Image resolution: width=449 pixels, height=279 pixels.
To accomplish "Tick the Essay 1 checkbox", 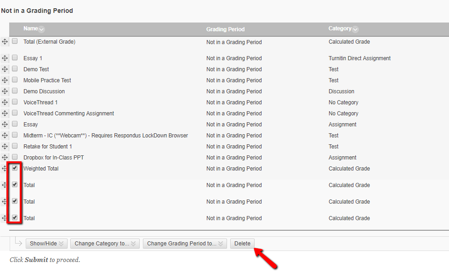I will pyautogui.click(x=15, y=57).
